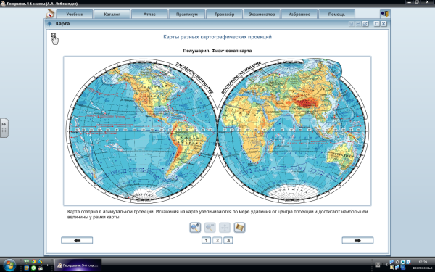The image size is (435, 272).
Task: Switch to the Атлас tab
Action: (149, 15)
